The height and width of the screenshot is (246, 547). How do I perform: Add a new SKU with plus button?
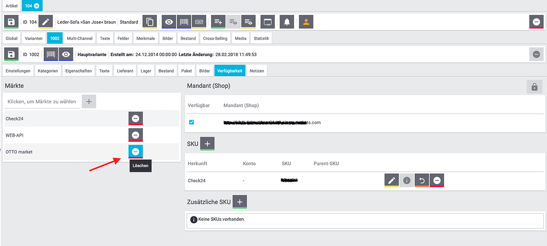(207, 143)
